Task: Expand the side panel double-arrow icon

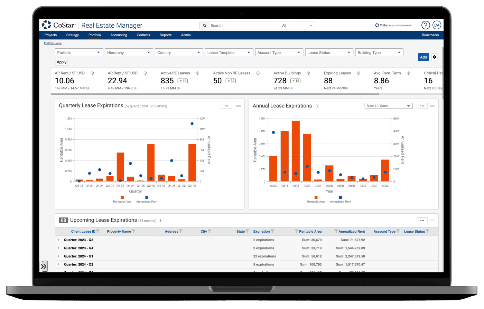Action: [44, 266]
